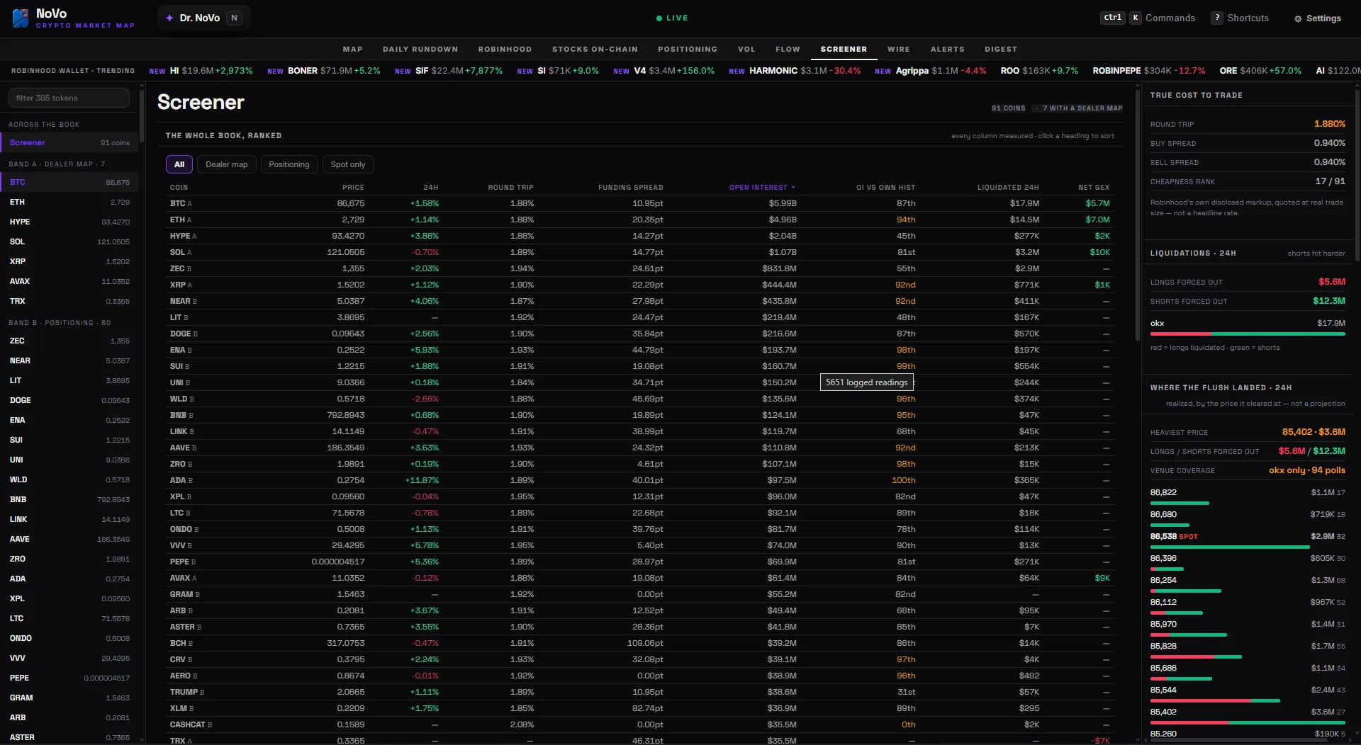This screenshot has height=745, width=1361.
Task: Sort by the OI VS OWN HIST heading
Action: (886, 188)
